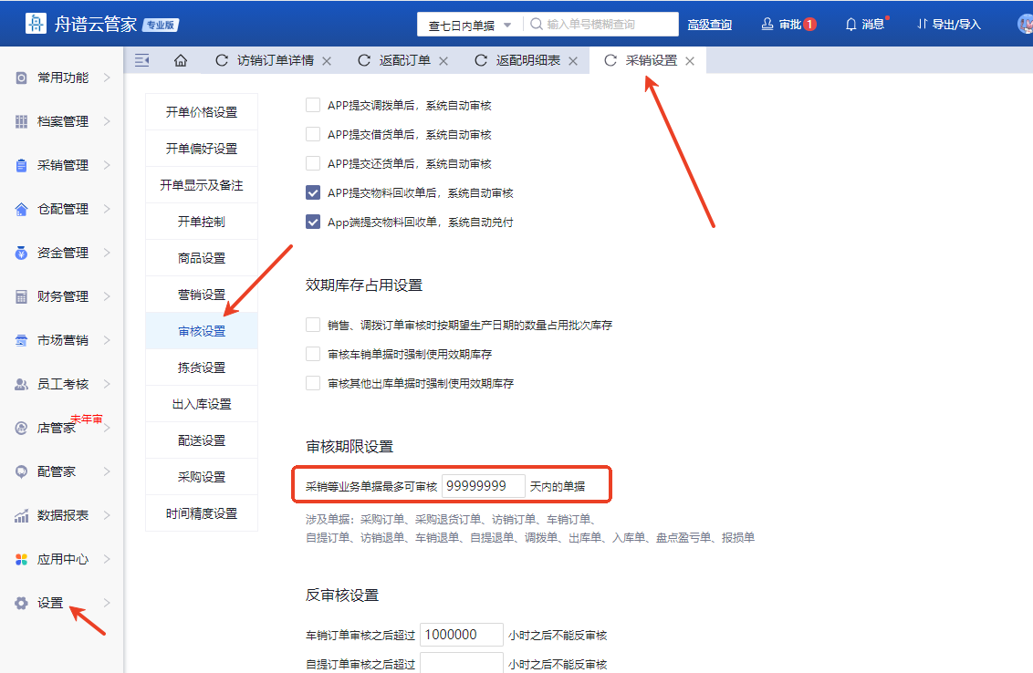Uncheck APP提交物料回收单后 auto-audit
The height and width of the screenshot is (673, 1033).
[x=313, y=193]
